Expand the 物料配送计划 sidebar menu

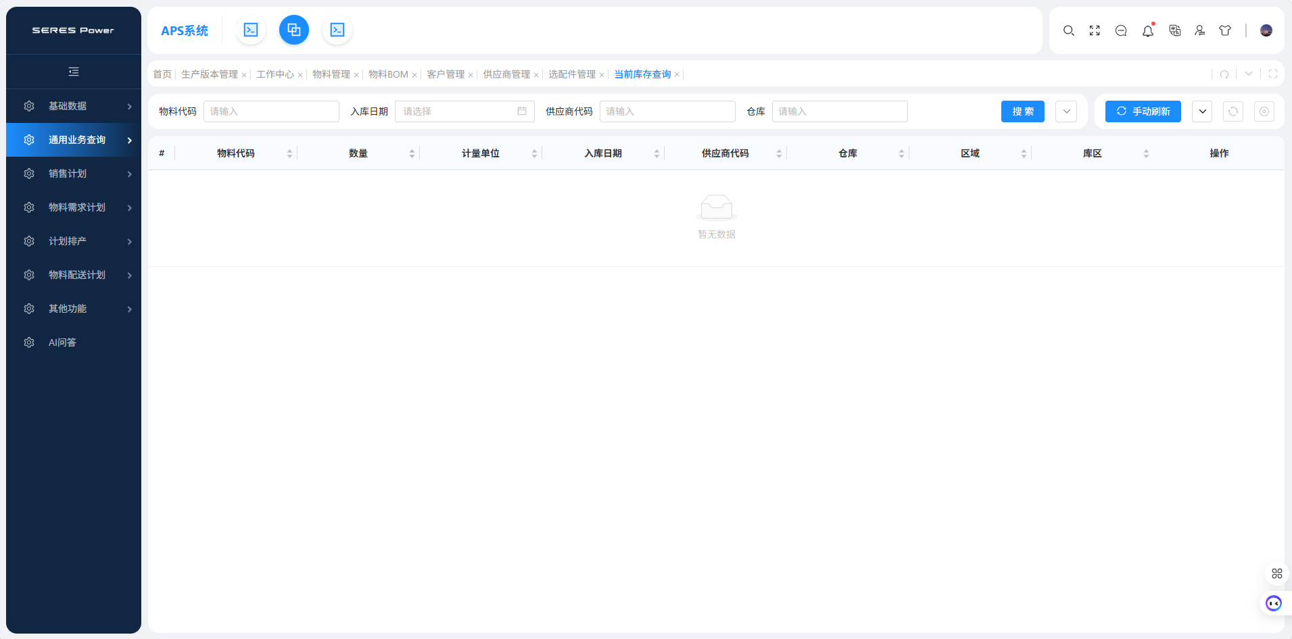click(74, 275)
